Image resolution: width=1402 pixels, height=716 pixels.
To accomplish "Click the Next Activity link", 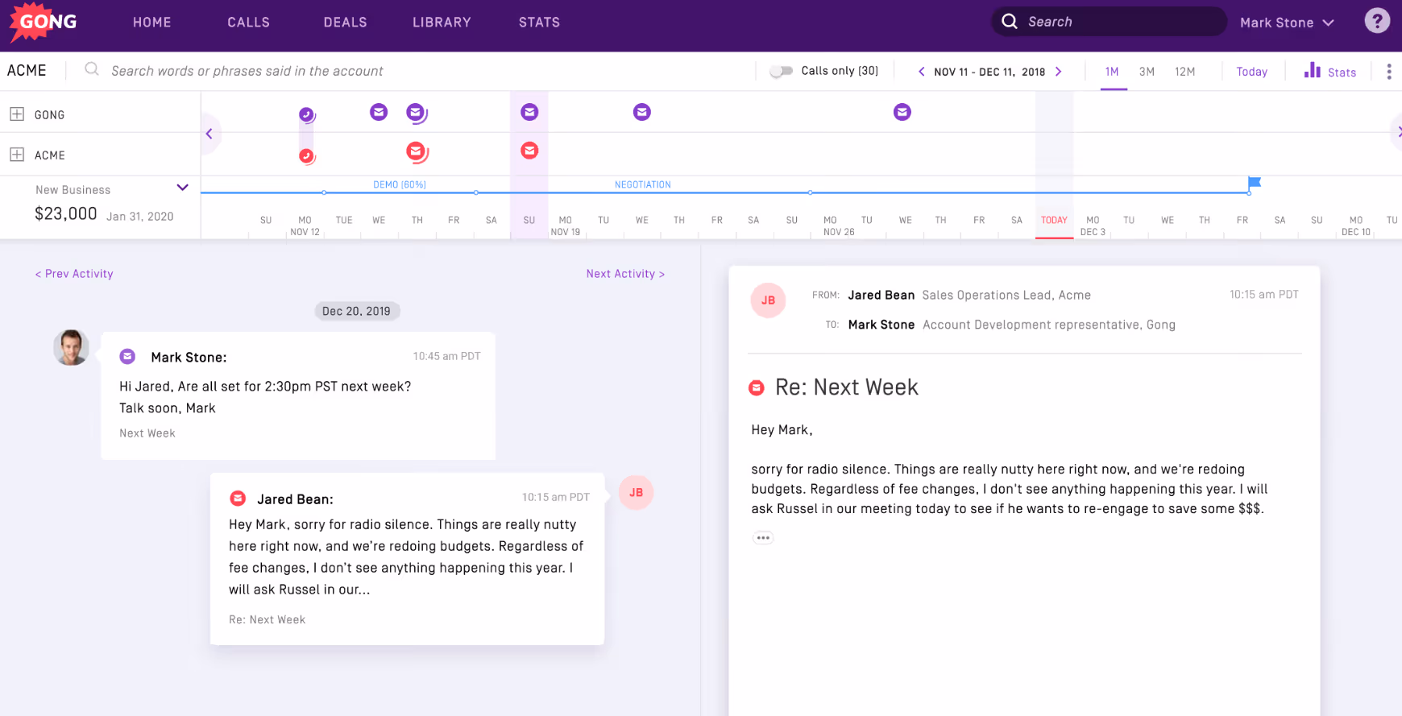I will coord(625,274).
